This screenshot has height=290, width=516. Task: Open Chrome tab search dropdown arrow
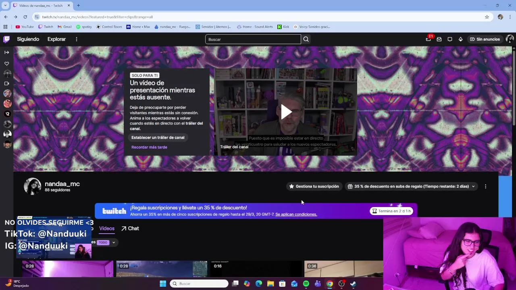[5, 5]
